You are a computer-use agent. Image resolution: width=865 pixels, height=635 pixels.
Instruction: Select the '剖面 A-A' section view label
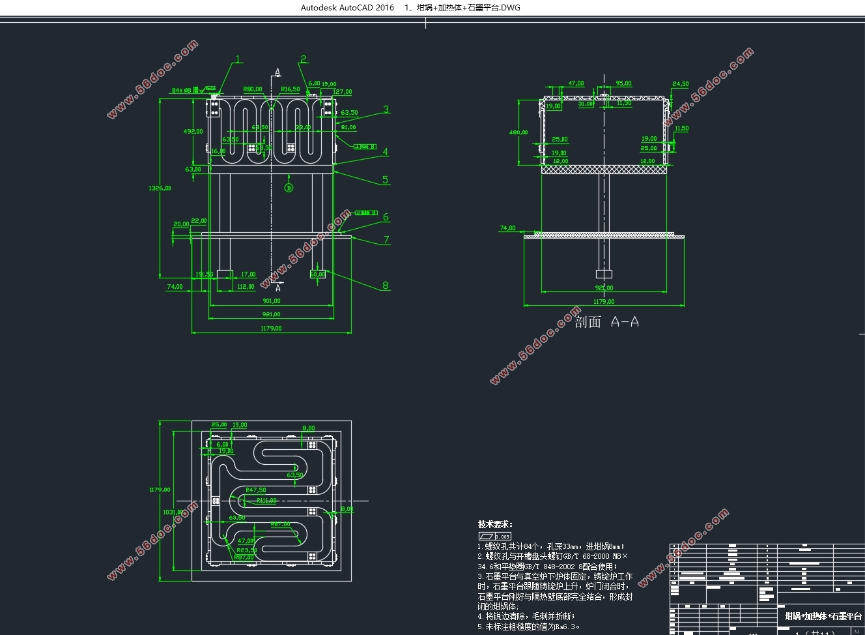(x=607, y=321)
